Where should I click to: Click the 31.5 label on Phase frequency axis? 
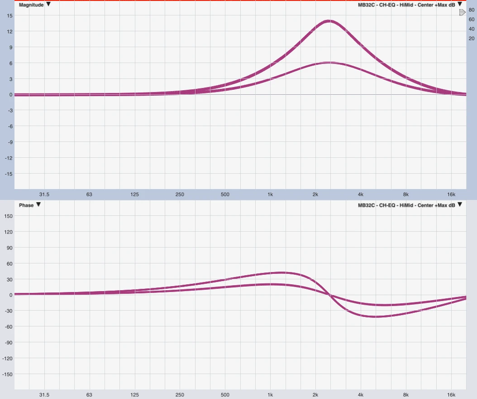coord(44,394)
